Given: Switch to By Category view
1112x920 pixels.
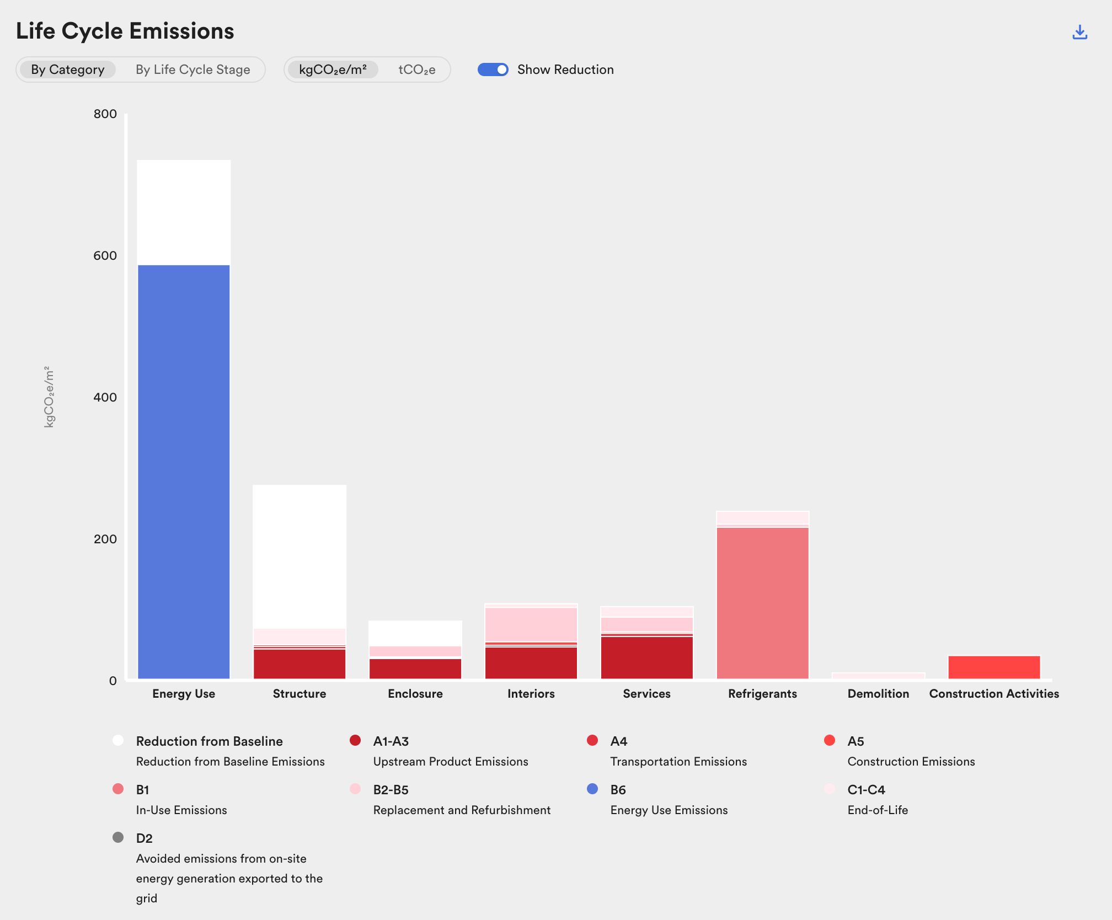Looking at the screenshot, I should coord(68,69).
